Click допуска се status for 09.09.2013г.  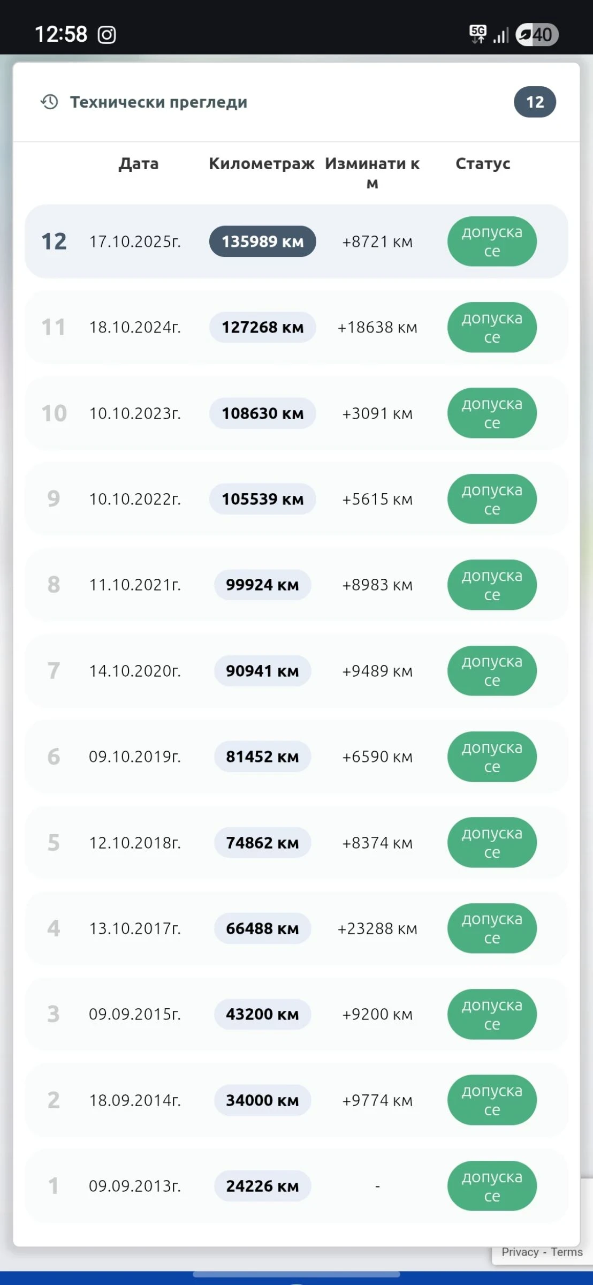492,1186
